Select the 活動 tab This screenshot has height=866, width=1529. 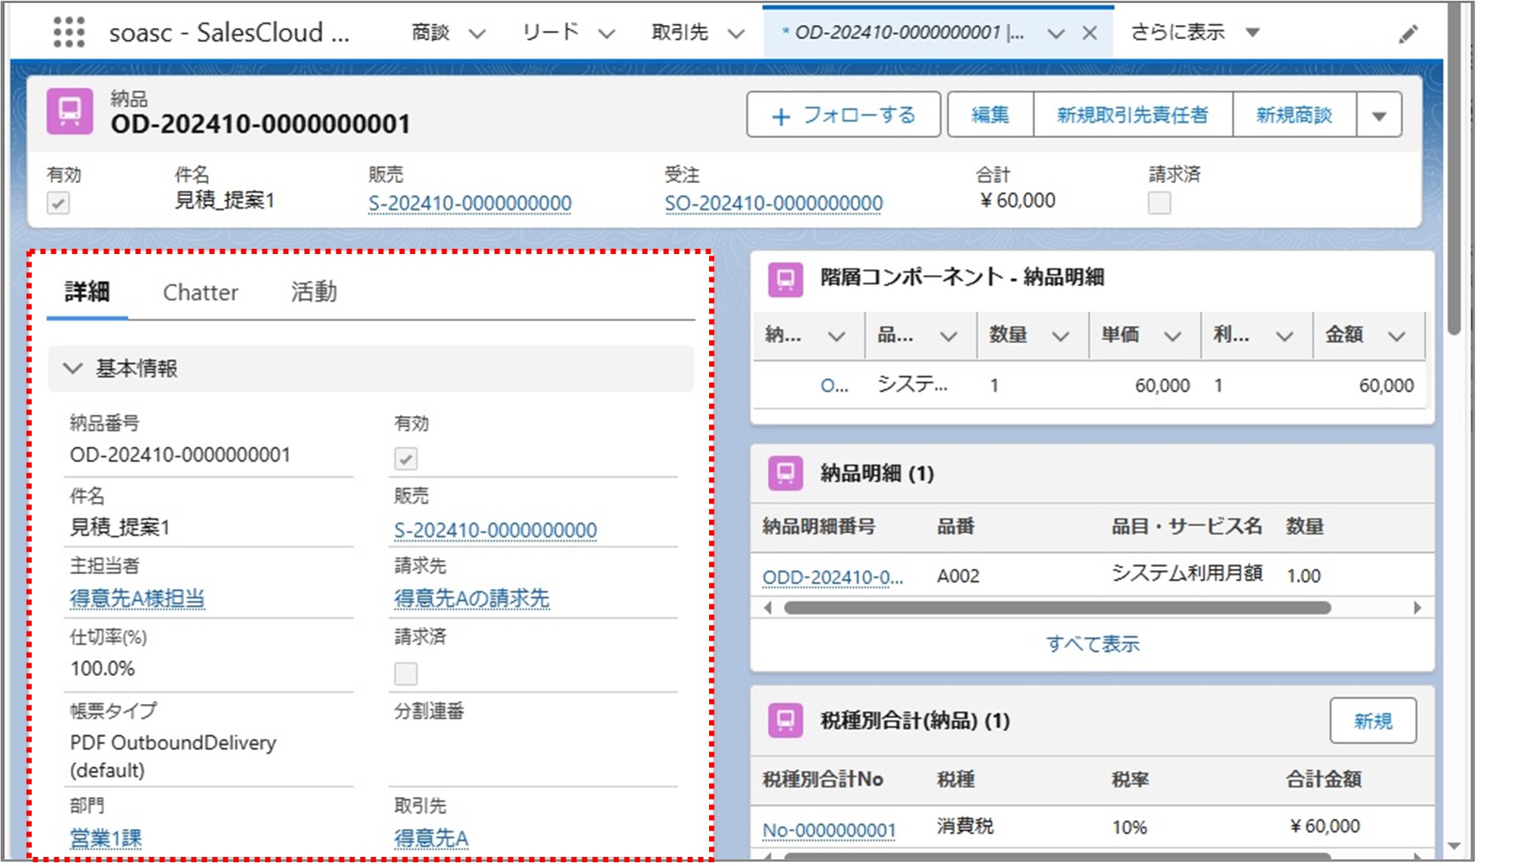[314, 292]
